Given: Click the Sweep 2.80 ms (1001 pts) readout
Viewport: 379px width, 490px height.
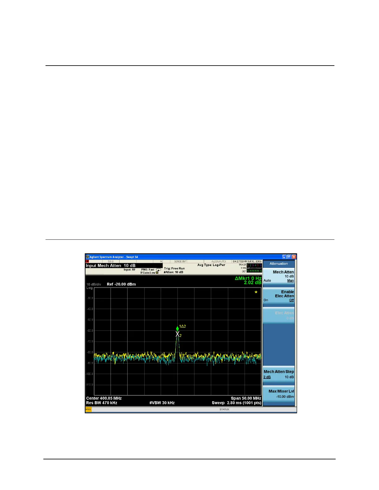Looking at the screenshot, I should [237, 403].
